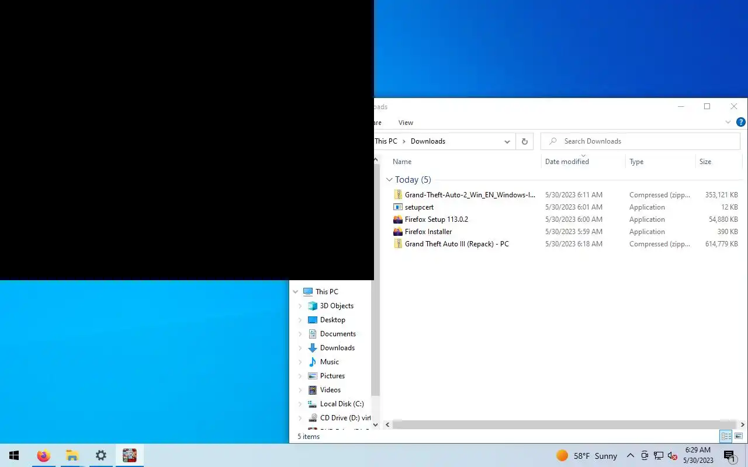Sort files by Size column
This screenshot has height=467, width=748.
705,162
